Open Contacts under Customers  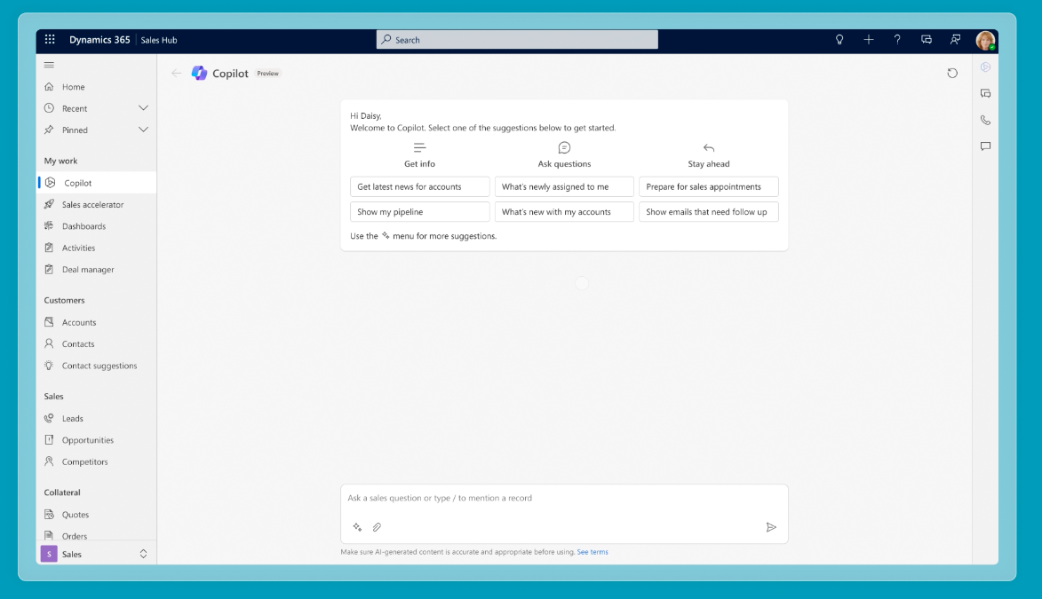[x=97, y=344]
